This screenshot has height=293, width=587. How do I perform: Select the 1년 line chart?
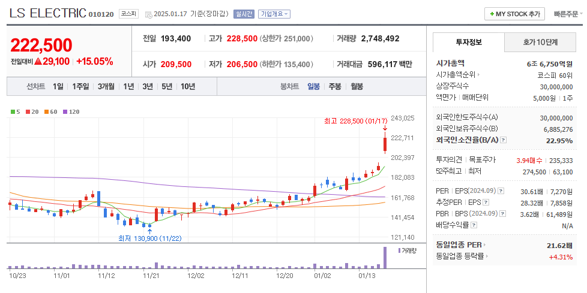(128, 87)
